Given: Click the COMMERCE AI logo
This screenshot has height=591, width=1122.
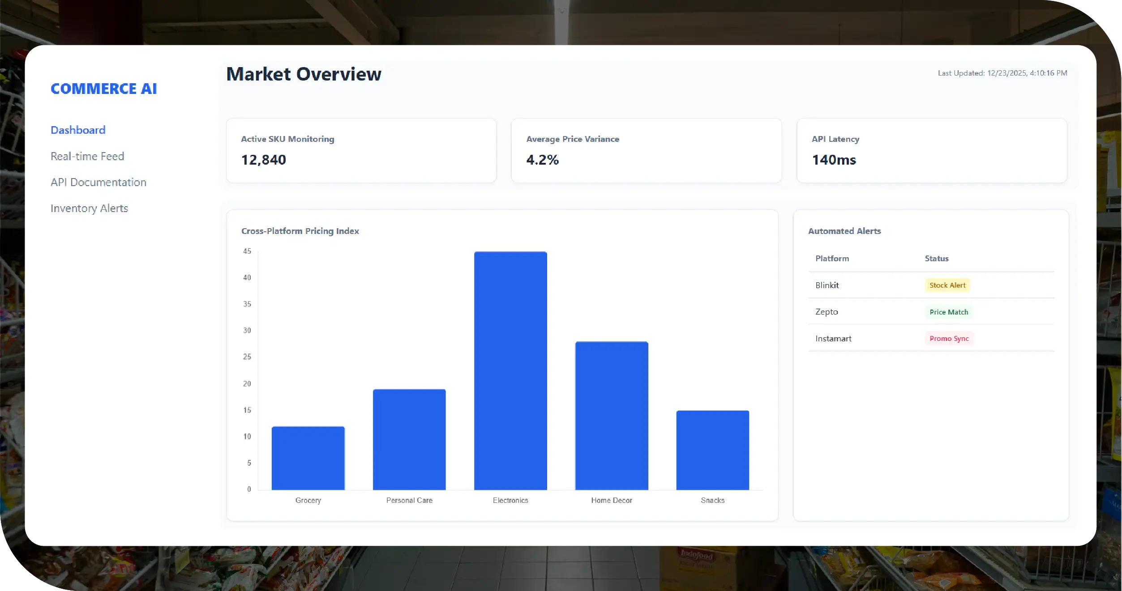Looking at the screenshot, I should coord(103,89).
